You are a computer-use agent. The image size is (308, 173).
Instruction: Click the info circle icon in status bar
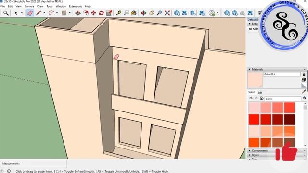[9, 171]
